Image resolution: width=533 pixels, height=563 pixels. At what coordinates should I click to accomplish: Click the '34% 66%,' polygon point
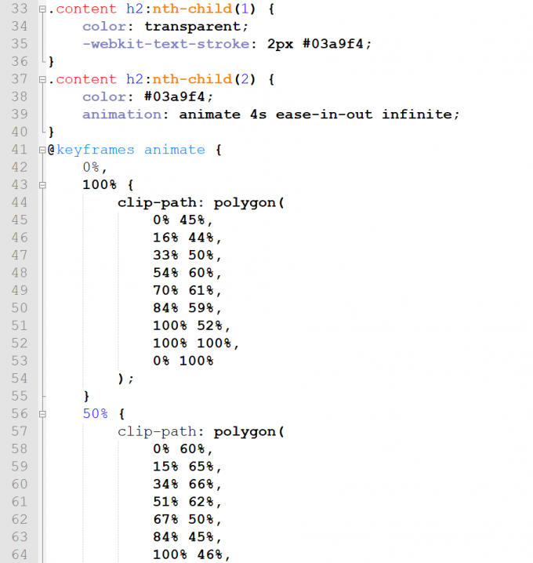187,485
